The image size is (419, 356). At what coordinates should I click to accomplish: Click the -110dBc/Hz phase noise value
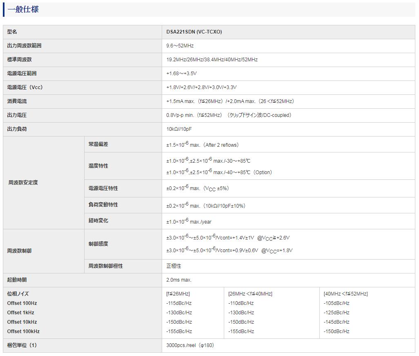coord(241,303)
